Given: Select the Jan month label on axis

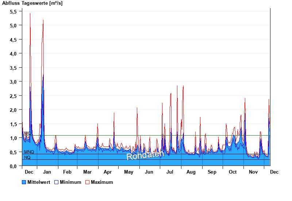Looking at the screenshot, I should click(x=47, y=172).
